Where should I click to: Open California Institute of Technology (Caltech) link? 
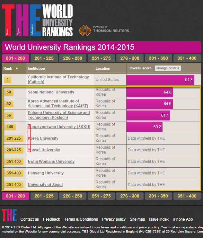(58, 79)
